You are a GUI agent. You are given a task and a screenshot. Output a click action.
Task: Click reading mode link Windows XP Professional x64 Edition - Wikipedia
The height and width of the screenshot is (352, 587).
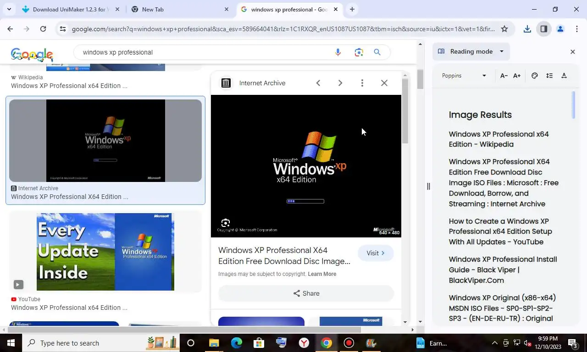pyautogui.click(x=498, y=139)
